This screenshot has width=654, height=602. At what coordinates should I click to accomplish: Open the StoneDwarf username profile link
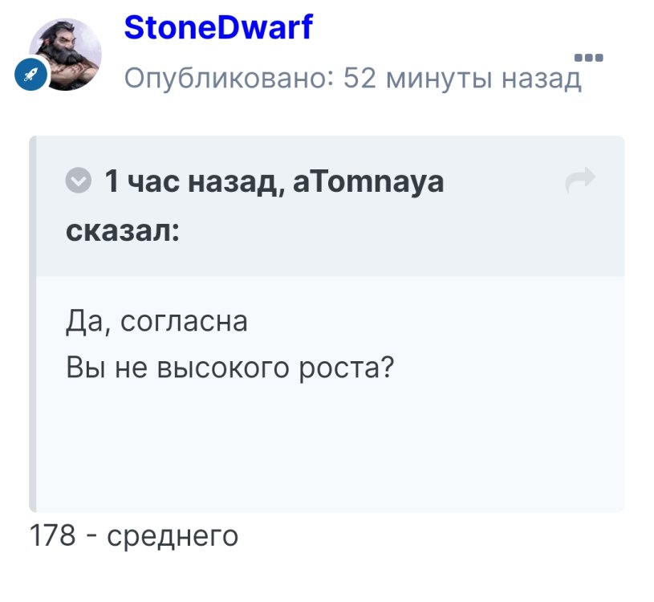coord(218,28)
